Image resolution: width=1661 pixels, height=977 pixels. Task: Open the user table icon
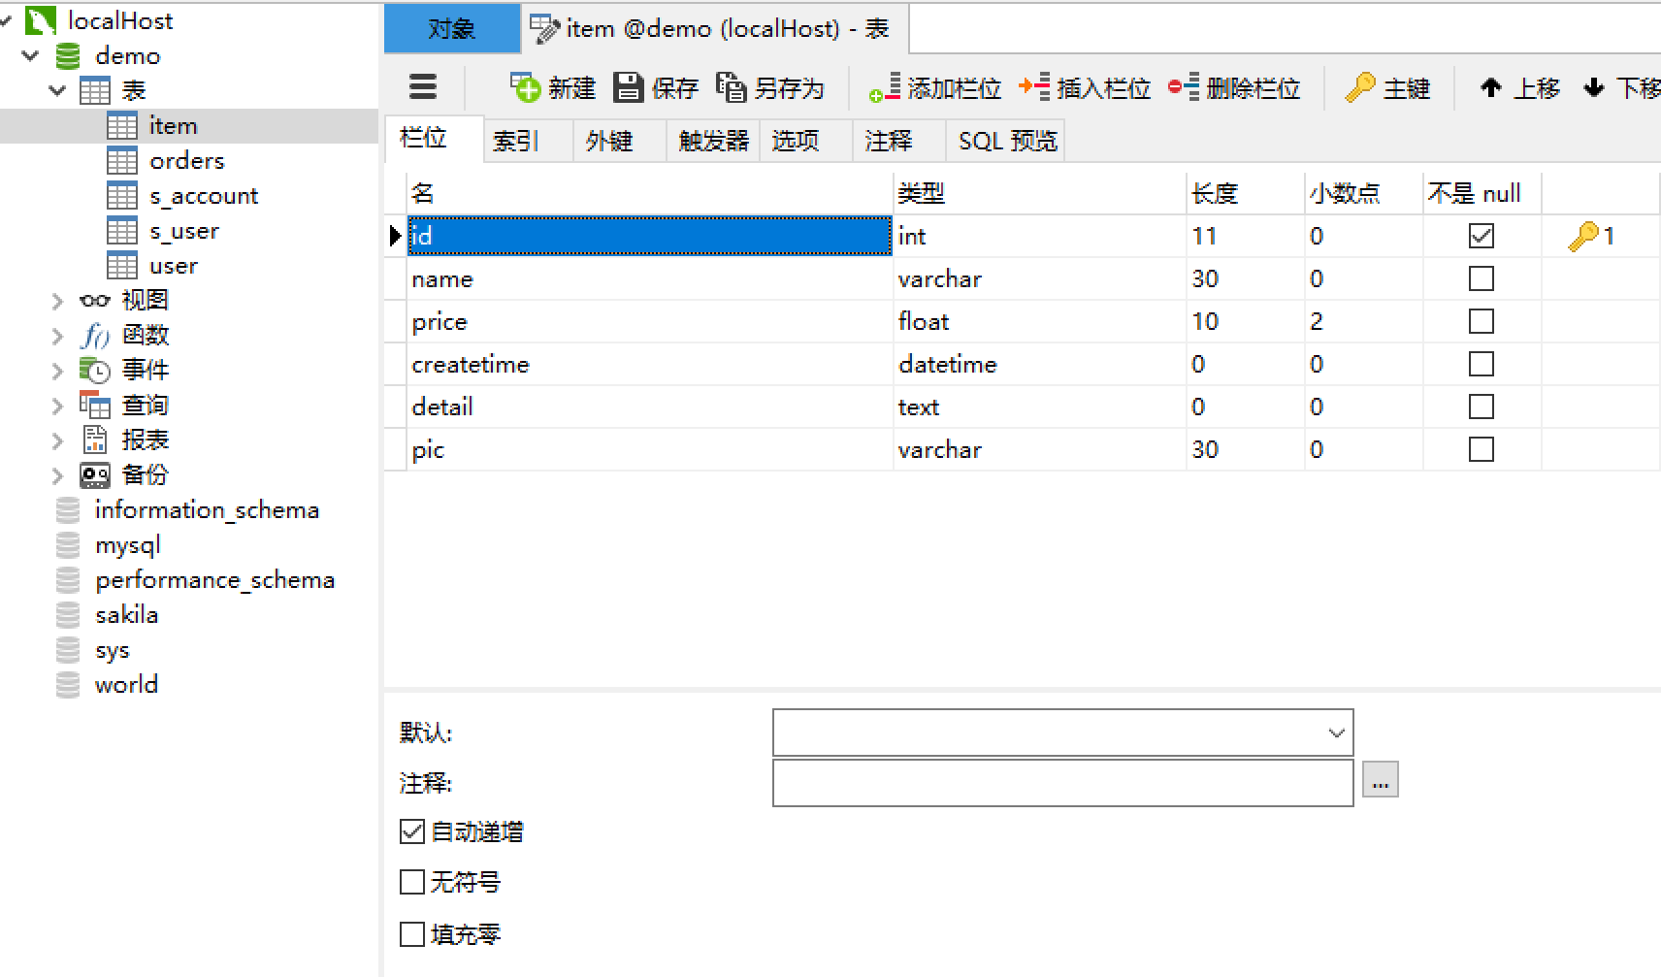121,265
